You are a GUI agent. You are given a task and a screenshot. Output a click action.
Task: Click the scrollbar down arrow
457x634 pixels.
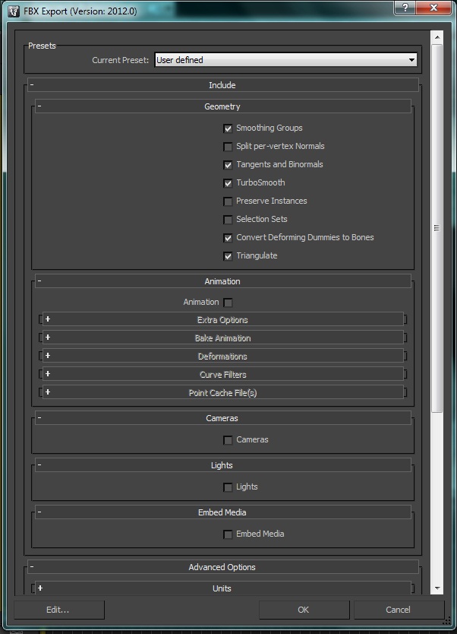point(437,588)
